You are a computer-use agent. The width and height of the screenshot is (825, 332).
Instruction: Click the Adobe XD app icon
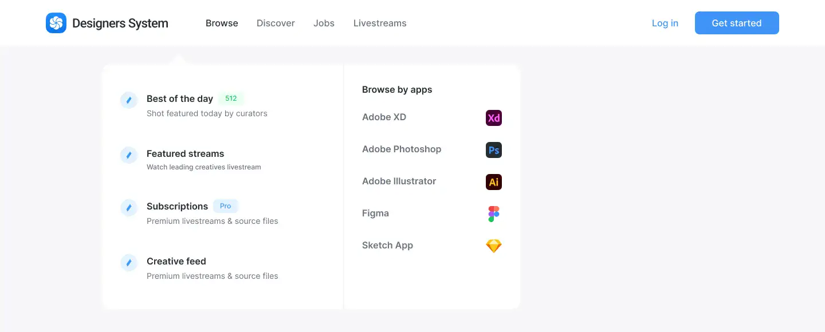coord(494,118)
